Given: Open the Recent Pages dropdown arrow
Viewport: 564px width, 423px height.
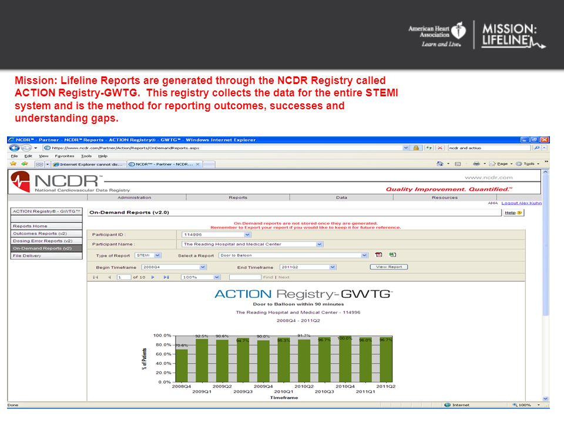Looking at the screenshot, I should coord(36,148).
